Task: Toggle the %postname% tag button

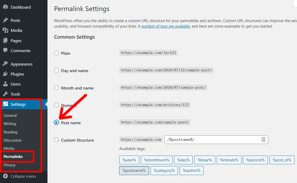Action: coord(134,171)
